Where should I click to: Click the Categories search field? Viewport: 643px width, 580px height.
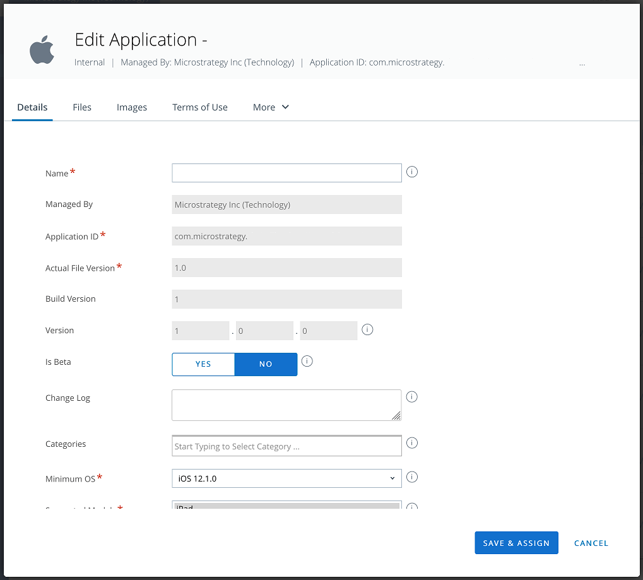286,446
